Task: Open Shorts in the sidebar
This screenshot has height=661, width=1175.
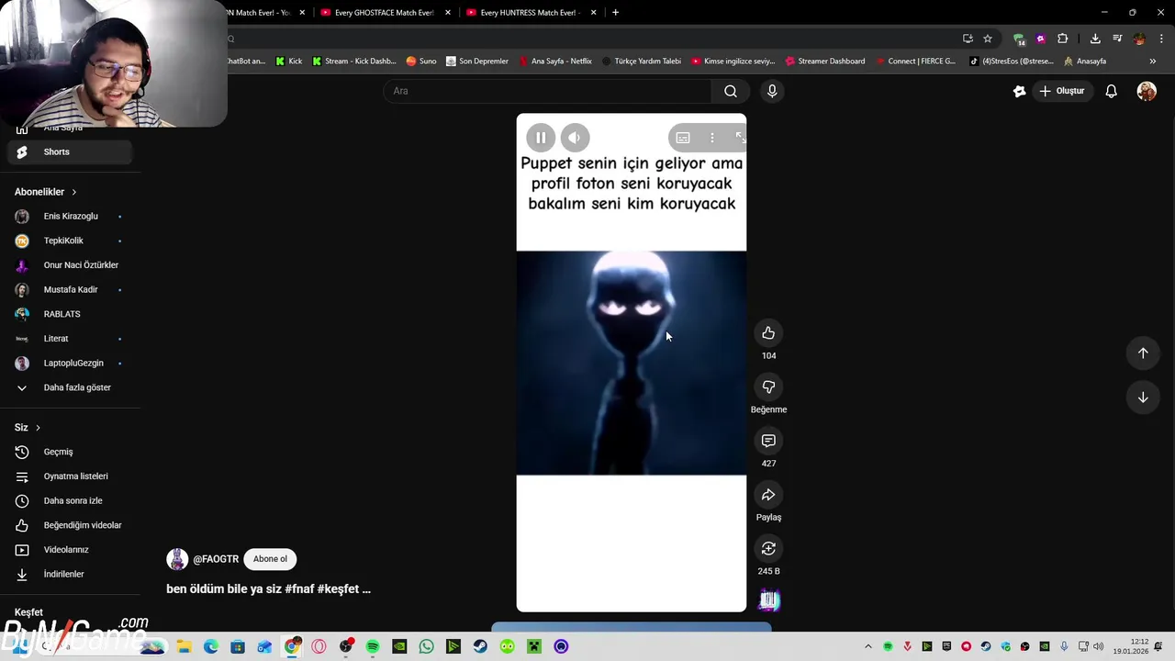Action: tap(70, 152)
